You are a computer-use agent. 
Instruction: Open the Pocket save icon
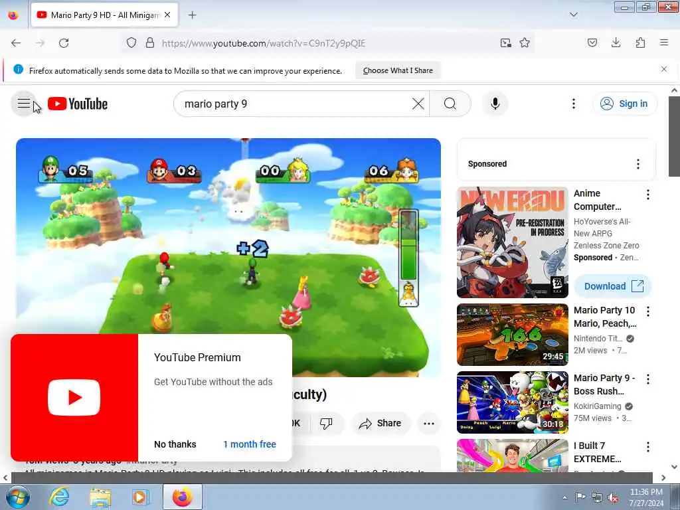click(x=592, y=43)
